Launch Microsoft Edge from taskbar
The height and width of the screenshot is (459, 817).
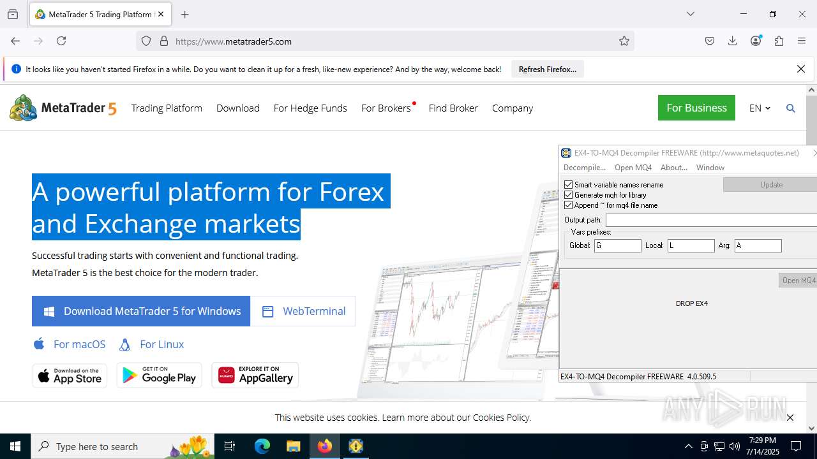point(262,446)
